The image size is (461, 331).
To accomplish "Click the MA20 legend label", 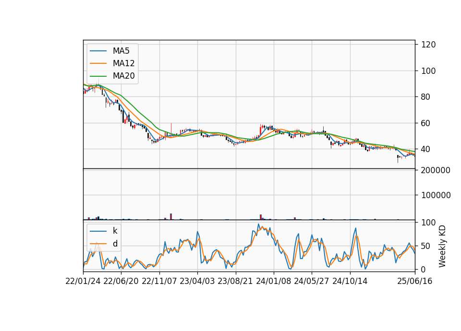I will click(x=123, y=76).
